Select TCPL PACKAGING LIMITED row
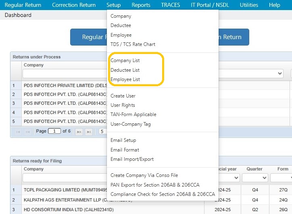 pyautogui.click(x=65, y=190)
